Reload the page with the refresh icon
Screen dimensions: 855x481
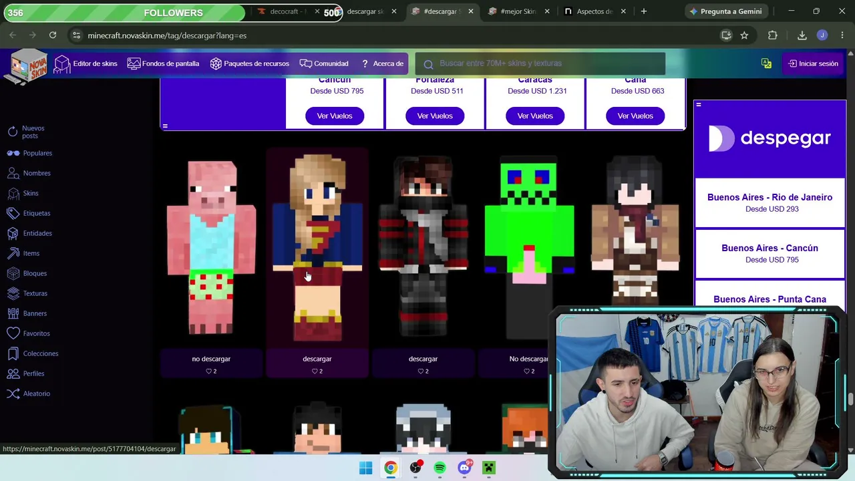point(53,35)
